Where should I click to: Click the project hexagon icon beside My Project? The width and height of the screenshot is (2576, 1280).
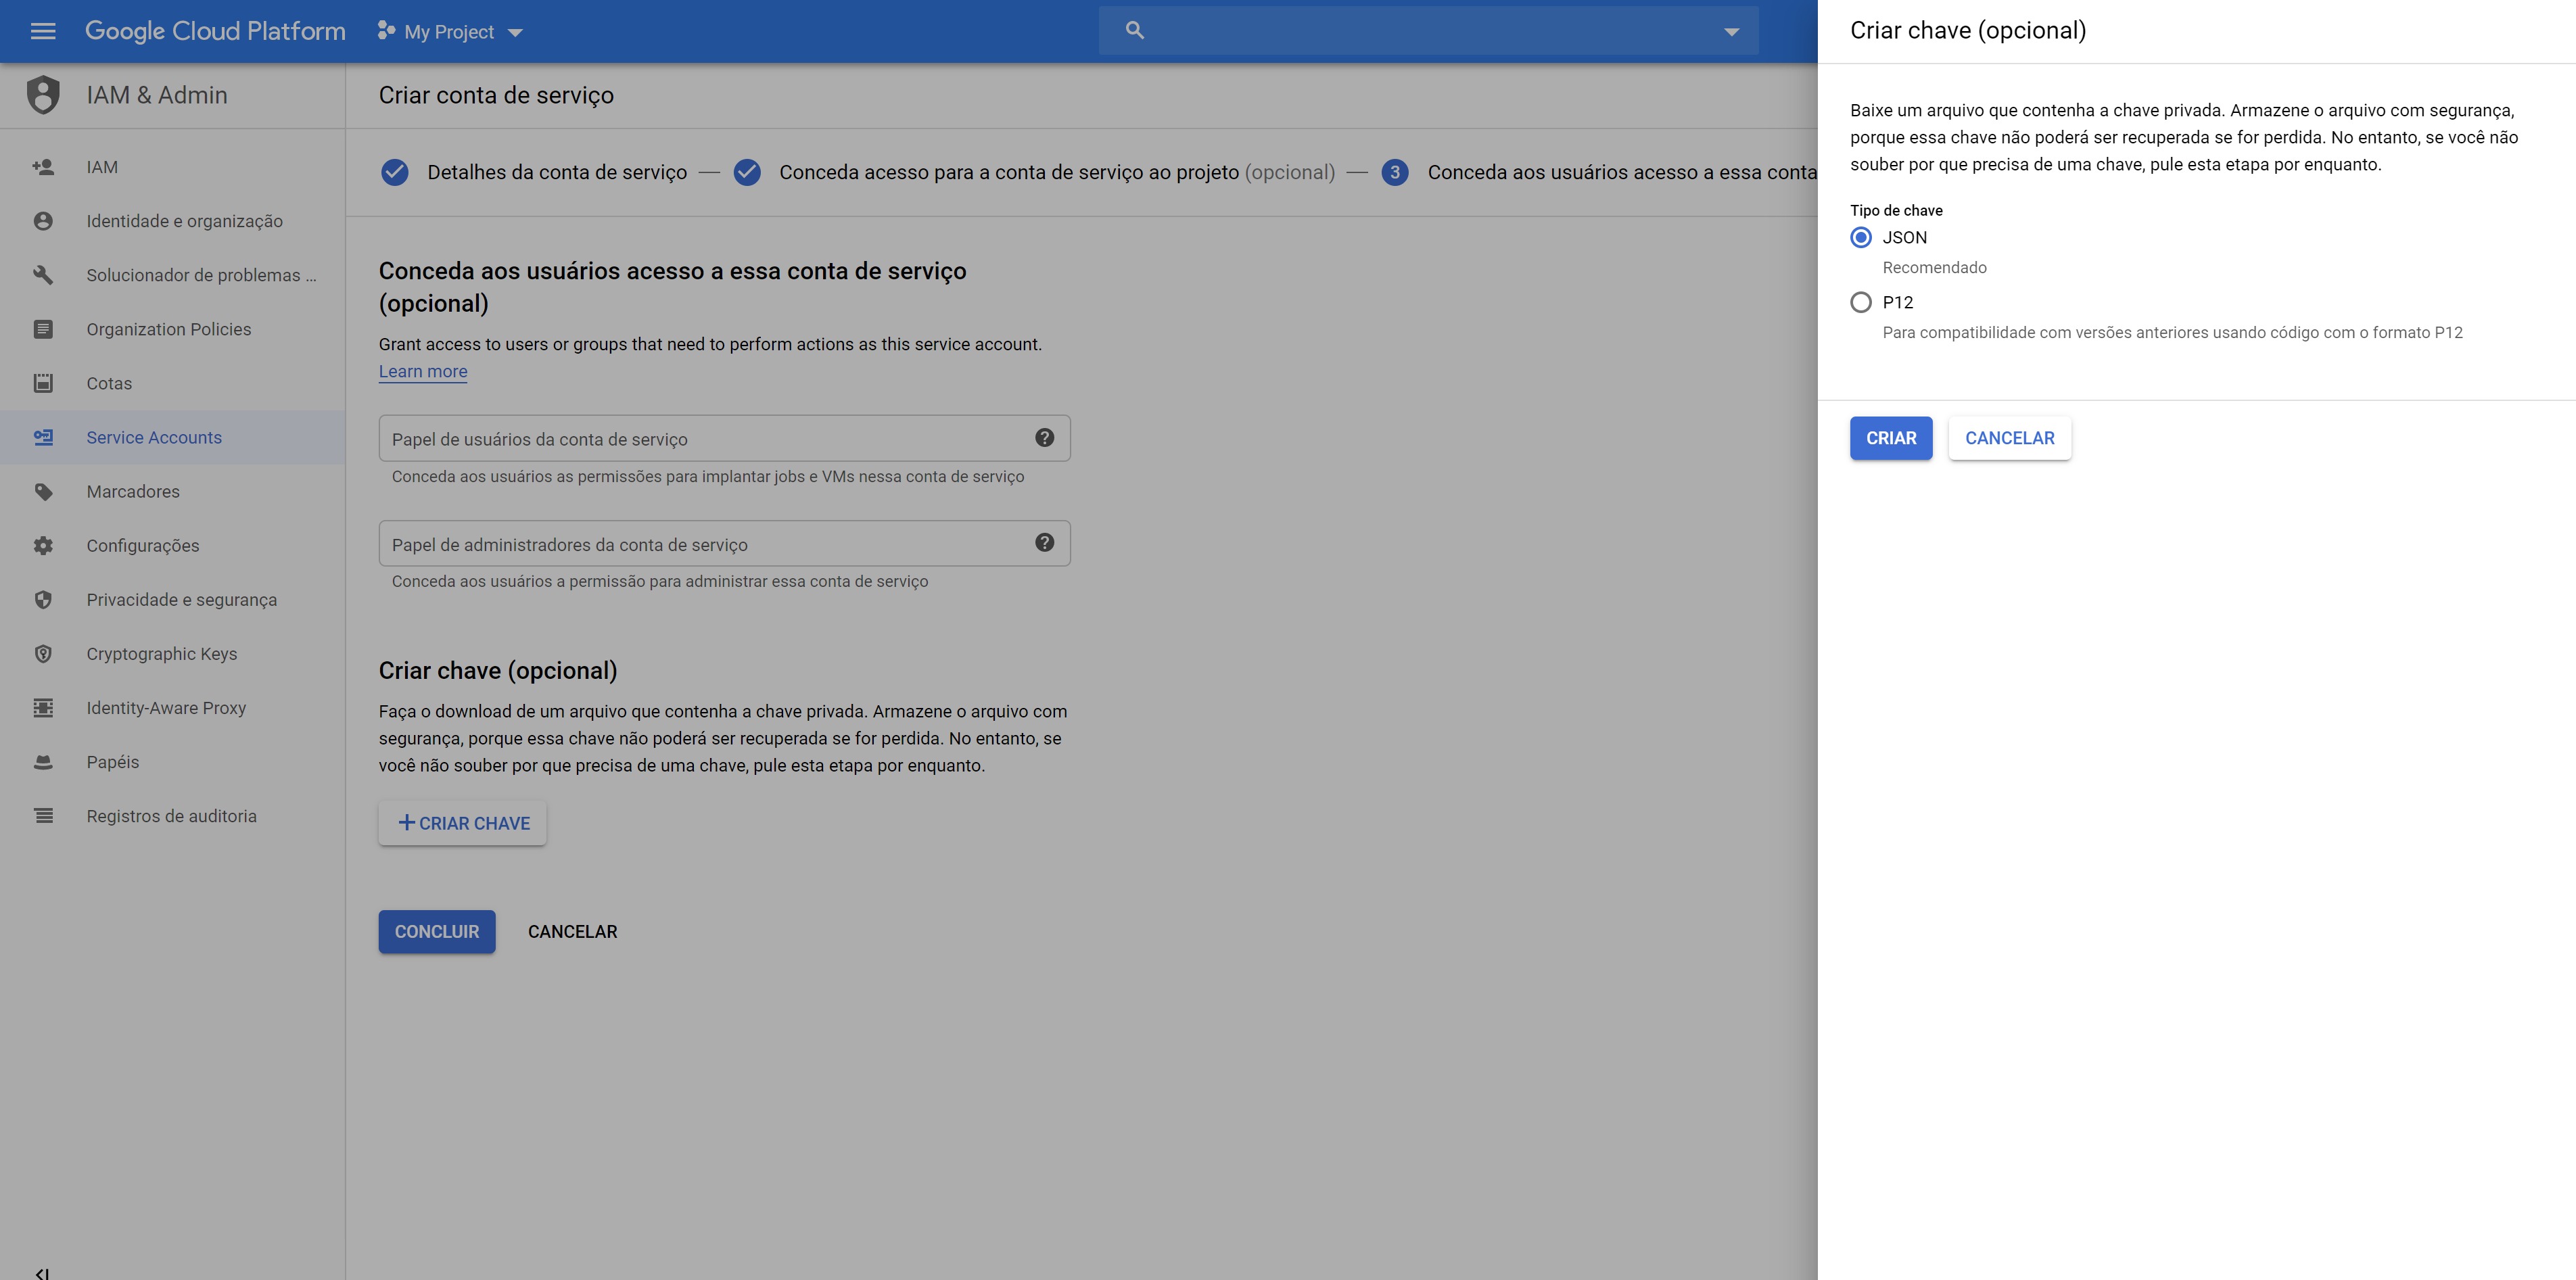coord(386,31)
